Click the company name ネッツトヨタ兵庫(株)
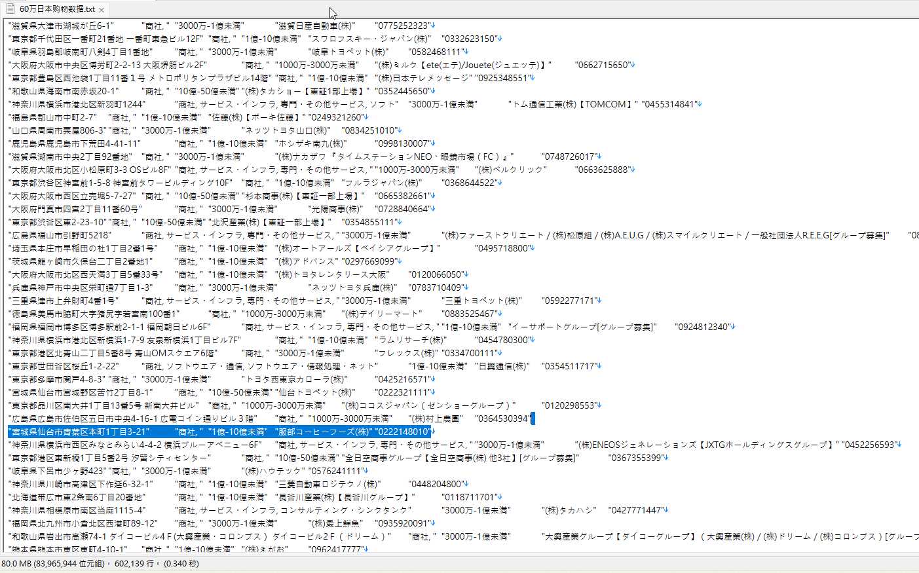The width and height of the screenshot is (919, 573). pyautogui.click(x=352, y=287)
